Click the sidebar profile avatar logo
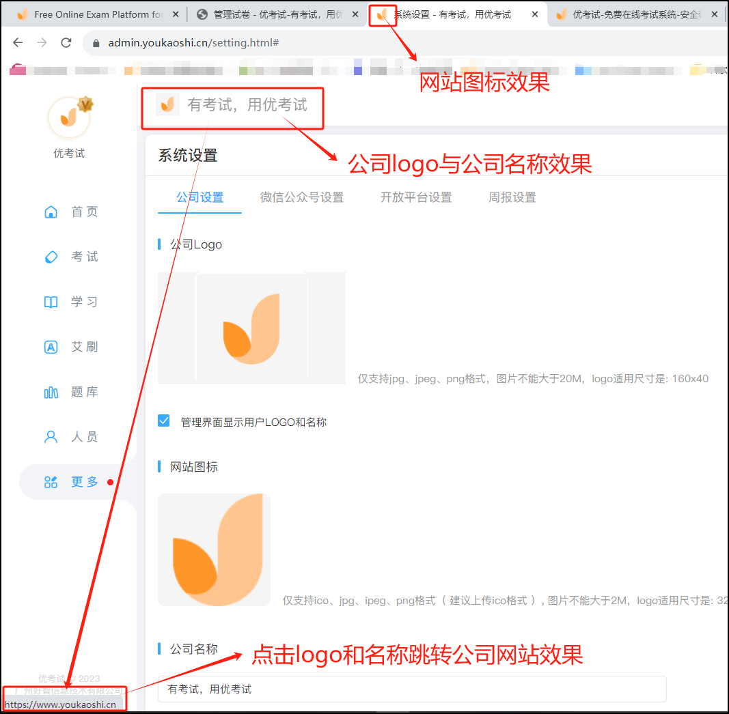729x714 pixels. (69, 117)
